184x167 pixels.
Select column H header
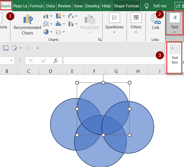tap(138, 71)
